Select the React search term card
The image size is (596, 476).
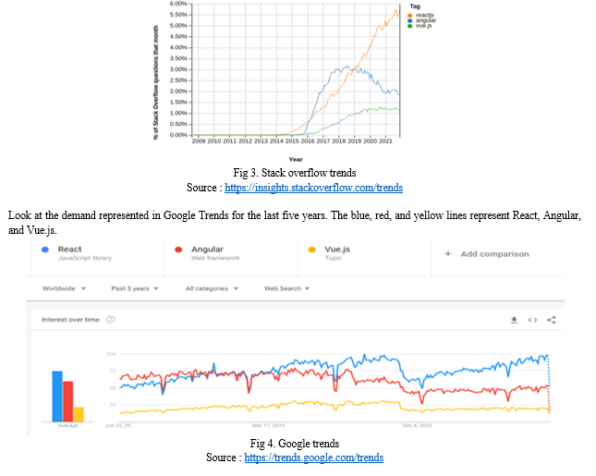(x=98, y=257)
